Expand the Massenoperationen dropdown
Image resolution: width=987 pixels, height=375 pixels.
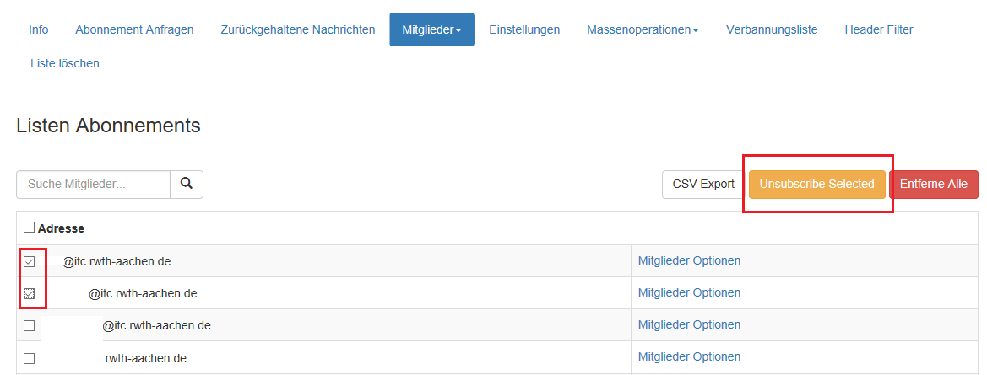click(x=643, y=29)
